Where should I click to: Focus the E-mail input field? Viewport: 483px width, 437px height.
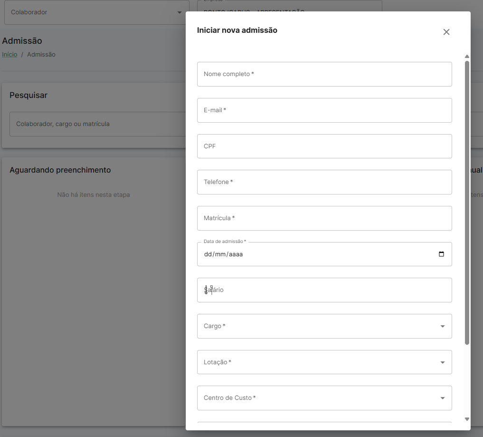coord(324,110)
